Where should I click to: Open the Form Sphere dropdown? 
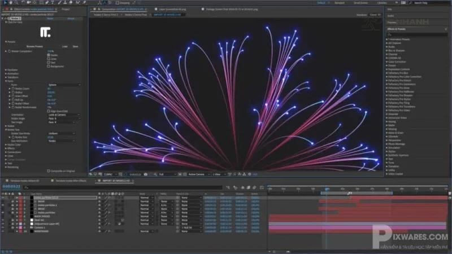pos(64,85)
